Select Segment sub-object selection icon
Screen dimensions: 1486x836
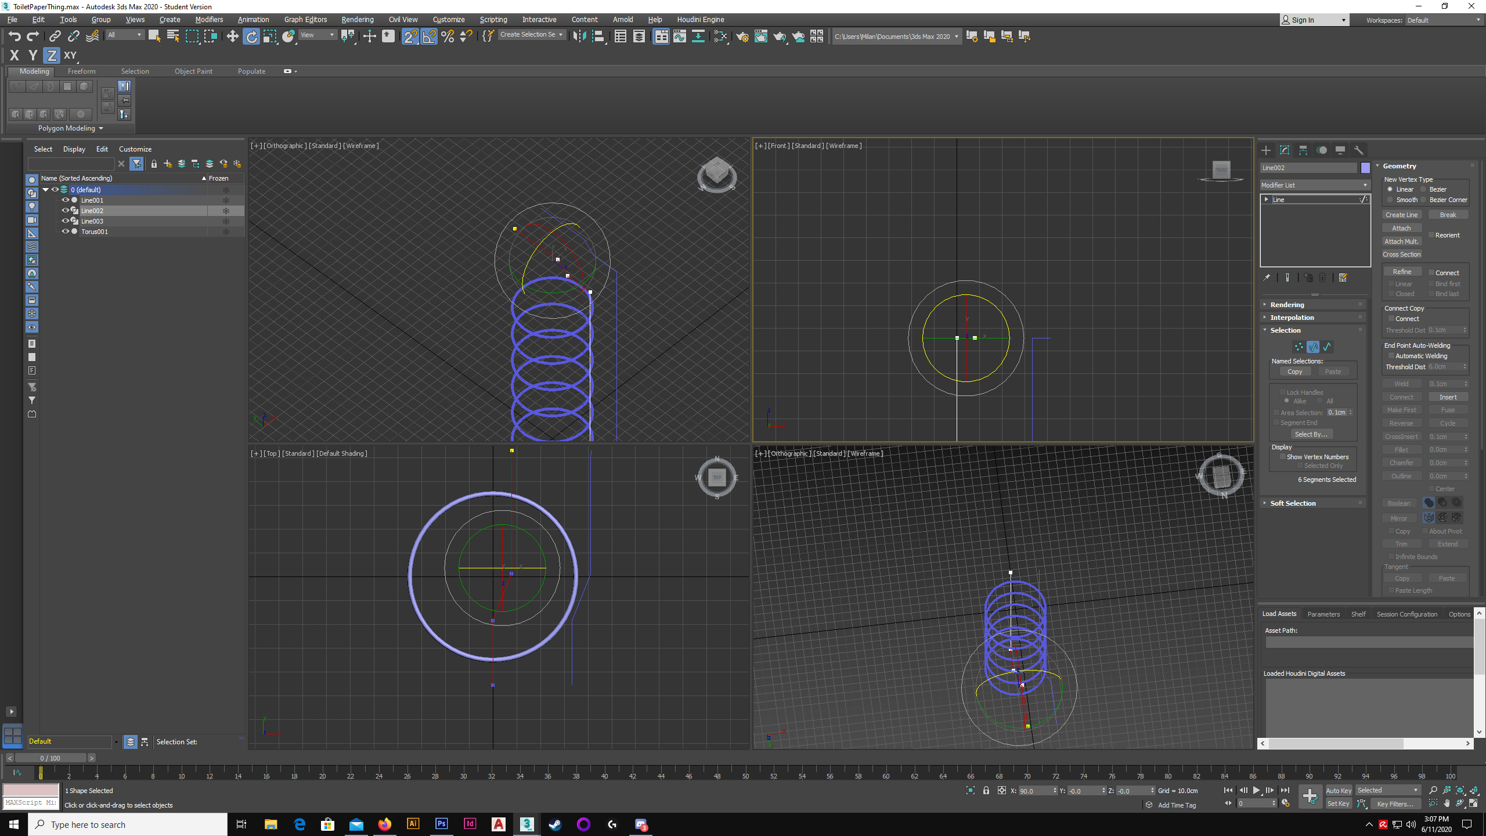click(1313, 347)
